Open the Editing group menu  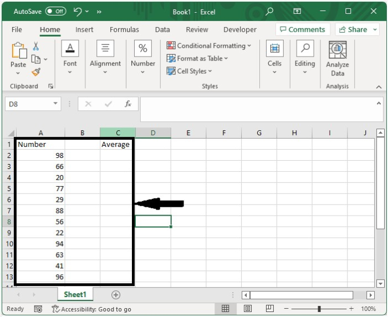pos(305,57)
